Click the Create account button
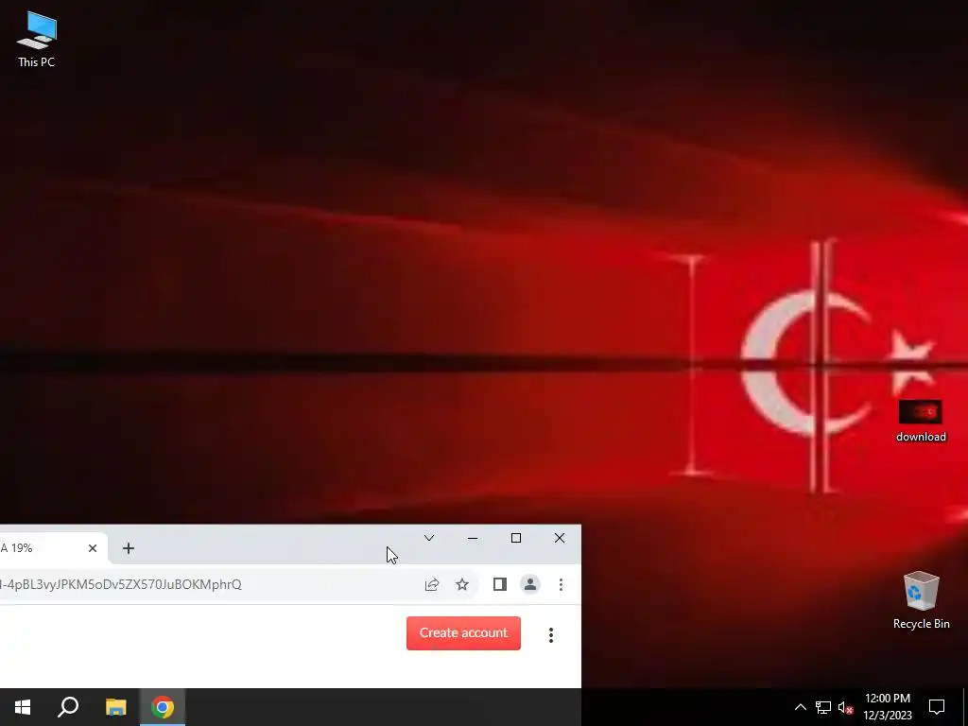Screen dimensions: 968x726 (x=463, y=632)
